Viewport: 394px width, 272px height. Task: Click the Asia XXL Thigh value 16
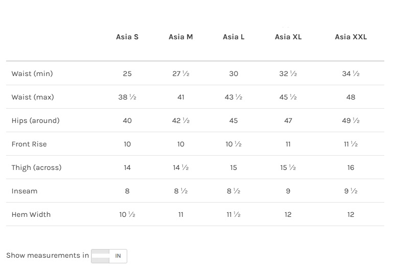click(x=351, y=167)
